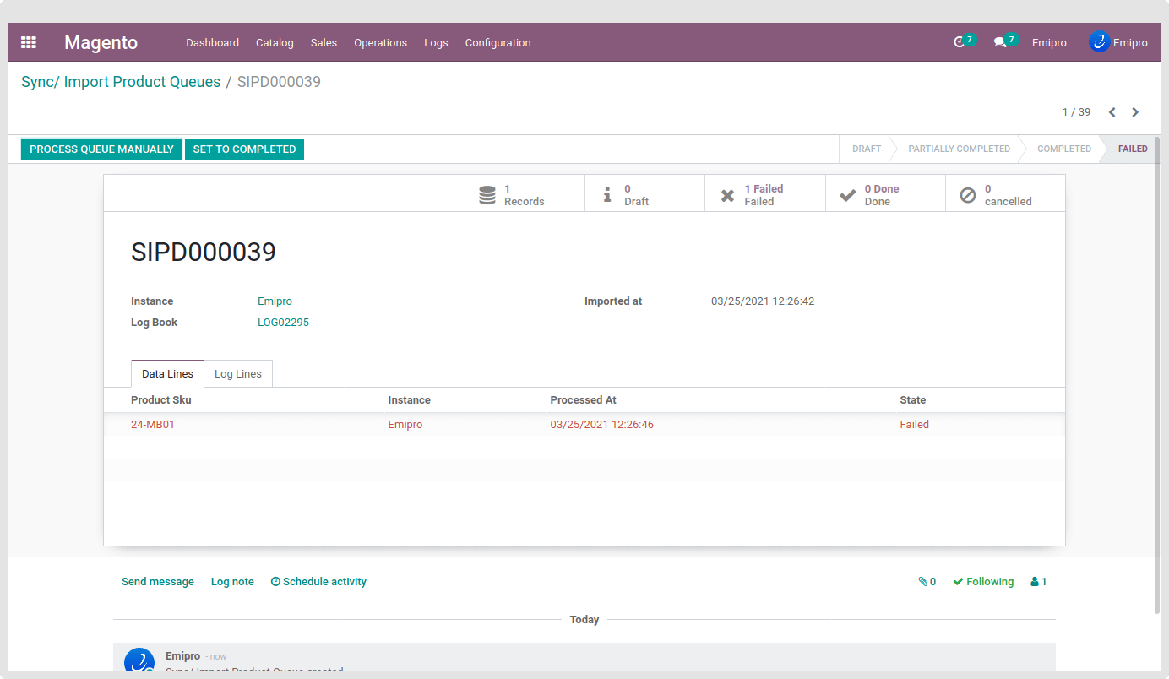Select the Completed status stage
Viewport: 1169px width, 679px height.
[x=1064, y=149]
